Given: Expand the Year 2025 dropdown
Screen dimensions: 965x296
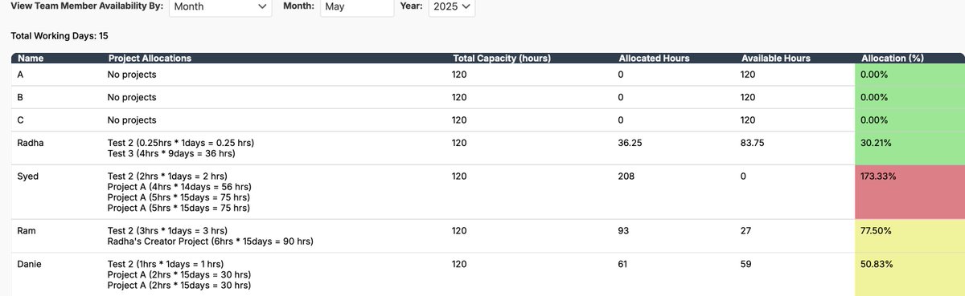Looking at the screenshot, I should pos(451,7).
